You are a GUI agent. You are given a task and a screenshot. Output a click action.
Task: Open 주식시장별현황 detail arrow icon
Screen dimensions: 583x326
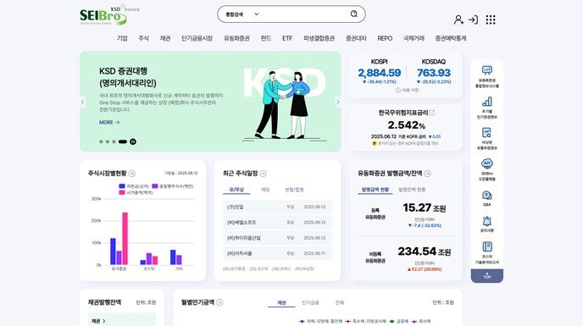132,174
